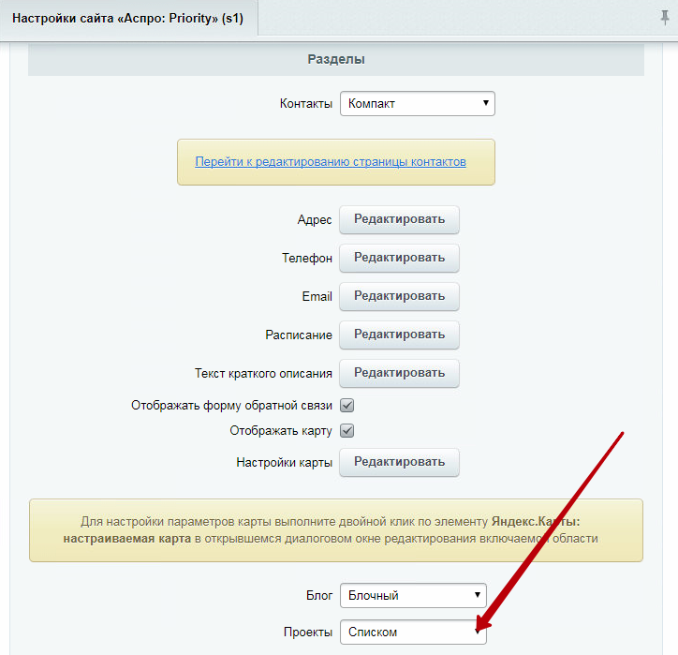Pin the settings tab with pushpin icon
The image size is (678, 655).
[x=665, y=18]
